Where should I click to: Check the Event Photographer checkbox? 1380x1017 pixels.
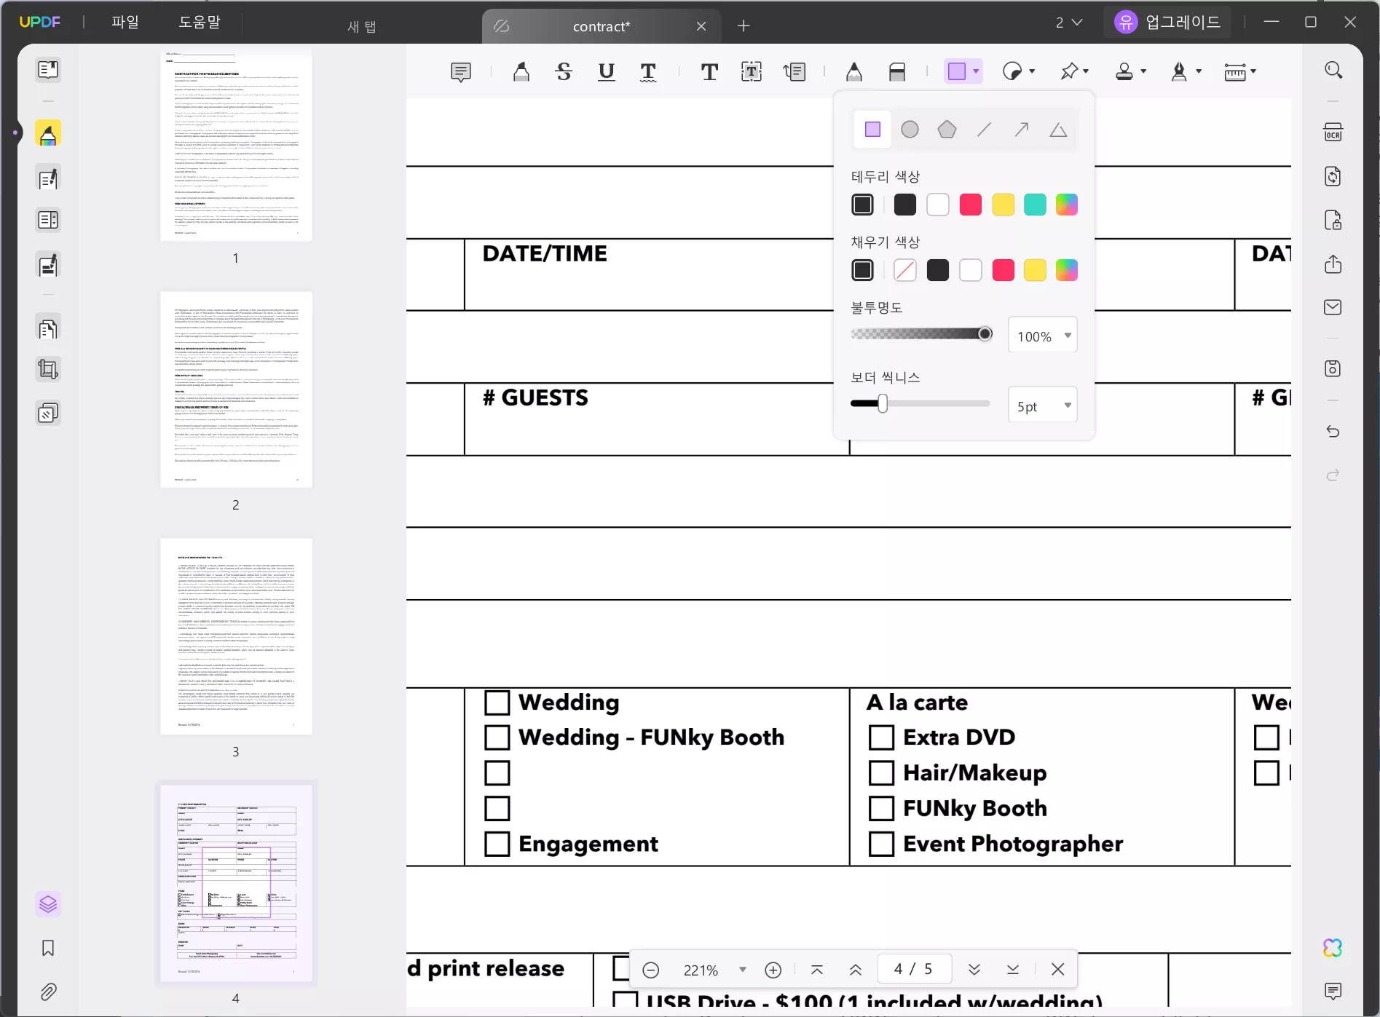pyautogui.click(x=881, y=844)
